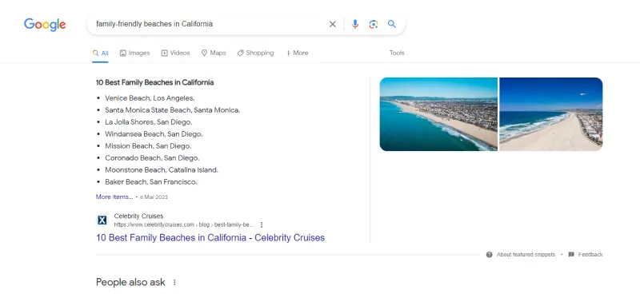Open the Shopping tab
This screenshot has height=298, width=640.
(255, 53)
